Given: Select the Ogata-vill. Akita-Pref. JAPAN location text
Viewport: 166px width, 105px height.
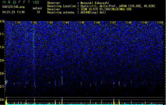Looking at the screenshot, I should (x=118, y=6).
